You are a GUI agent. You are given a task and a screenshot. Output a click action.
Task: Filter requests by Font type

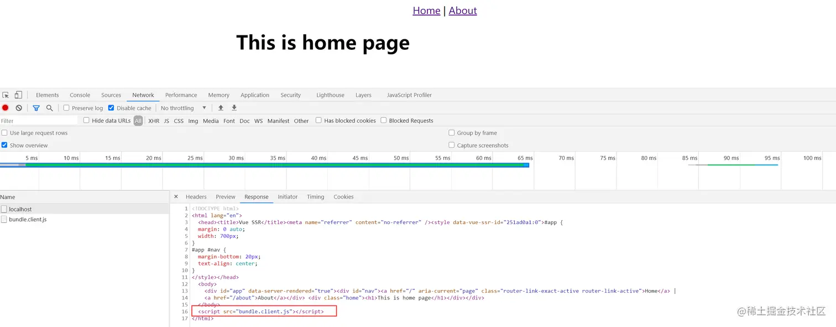[229, 121]
